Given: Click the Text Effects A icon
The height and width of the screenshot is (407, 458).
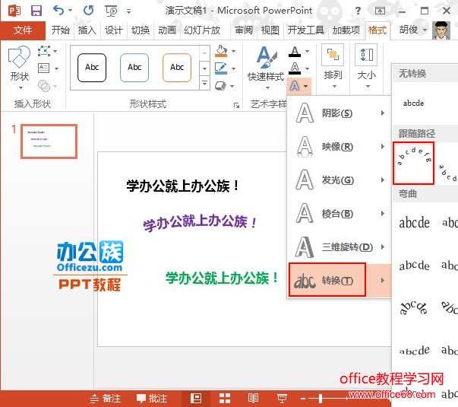Looking at the screenshot, I should (295, 86).
